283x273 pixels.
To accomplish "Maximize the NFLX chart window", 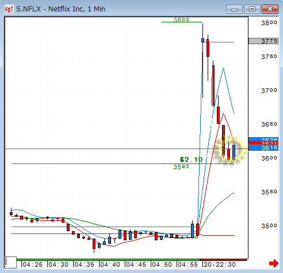I will [252, 9].
